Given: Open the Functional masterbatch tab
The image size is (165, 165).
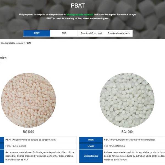Looking at the screenshot, I should tap(119, 33).
